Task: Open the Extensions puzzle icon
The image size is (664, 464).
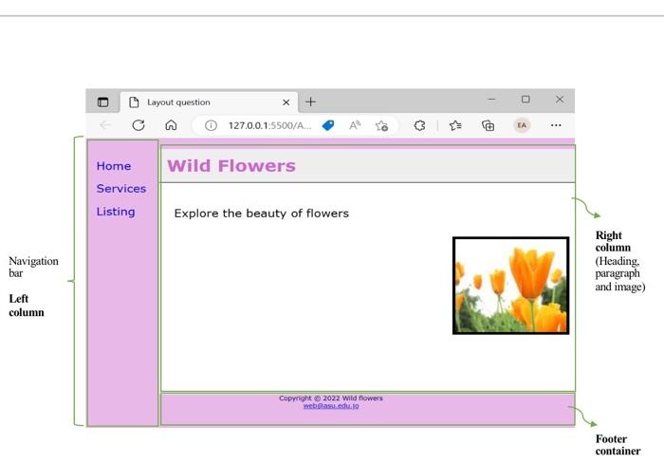Action: coord(419,125)
